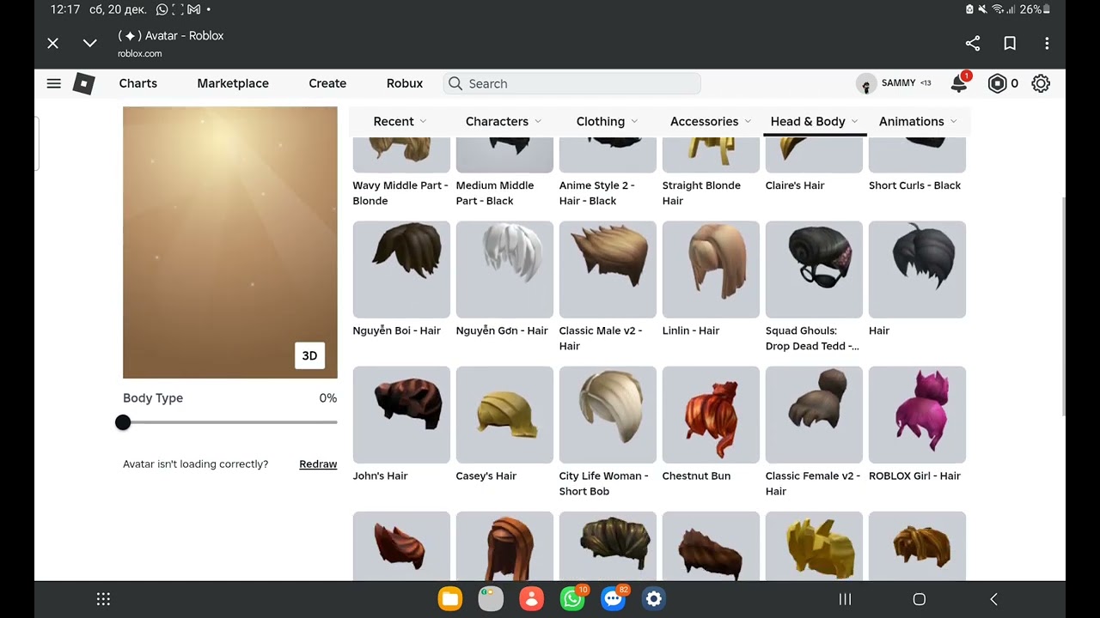Expand the Head & Body dropdown
Viewport: 1100px width, 618px height.
pos(815,121)
